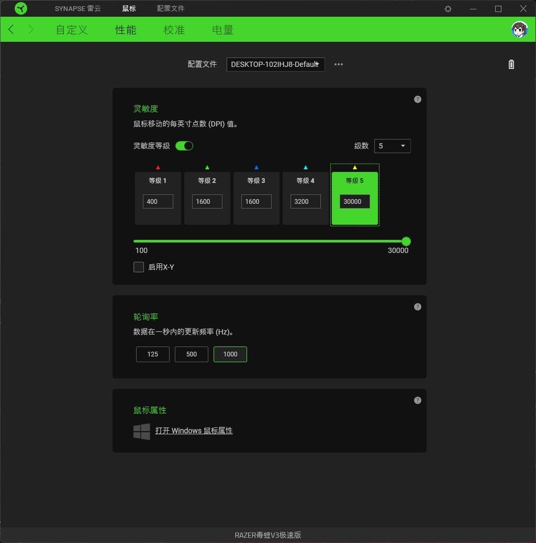Click the 鼠标属性 section heading
The image size is (536, 543).
click(150, 411)
